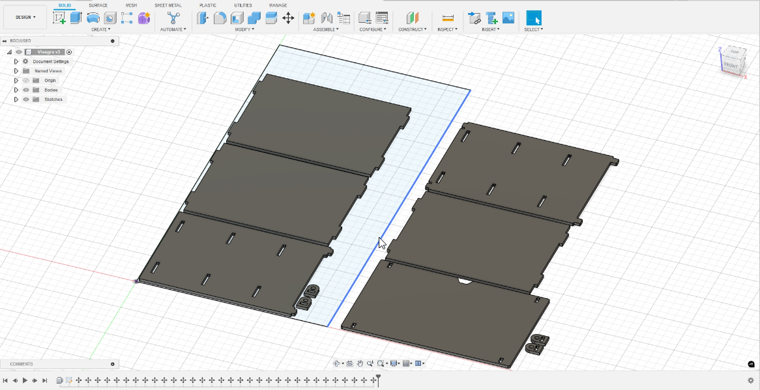This screenshot has height=390, width=760.
Task: Expand the Sketches folder node
Action: 16,99
